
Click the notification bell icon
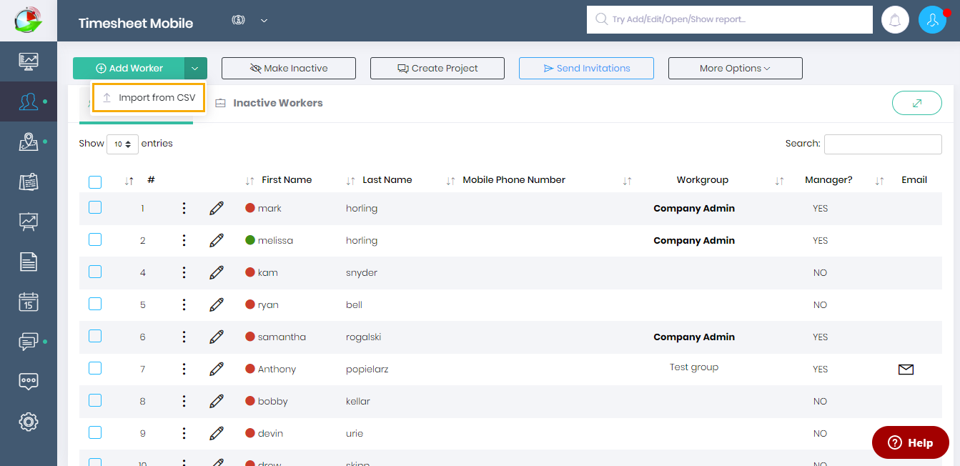coord(894,20)
